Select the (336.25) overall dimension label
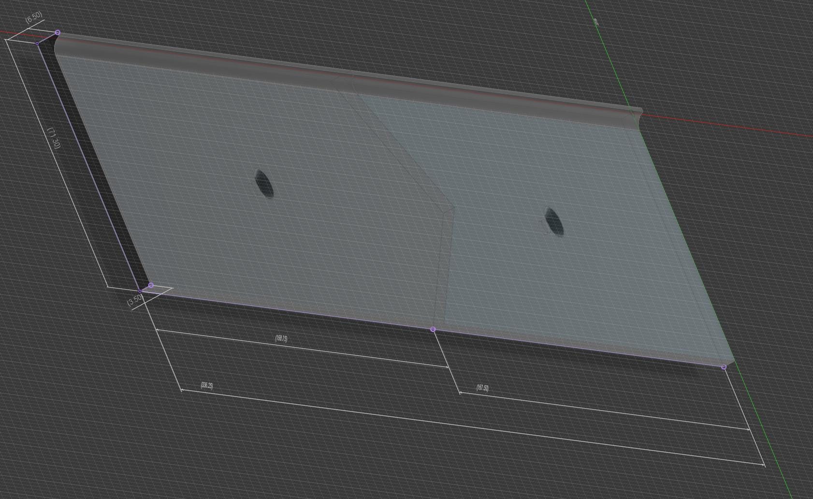 [207, 385]
